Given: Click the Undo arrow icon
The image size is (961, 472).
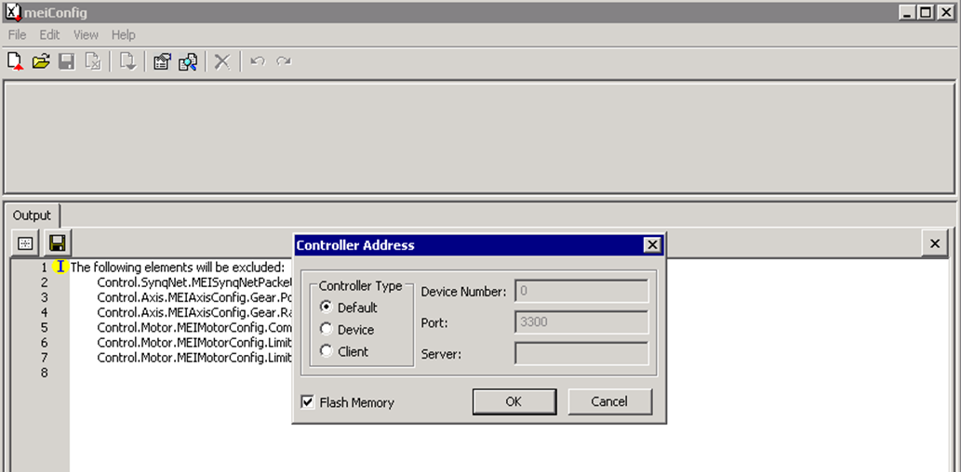Looking at the screenshot, I should click(258, 62).
